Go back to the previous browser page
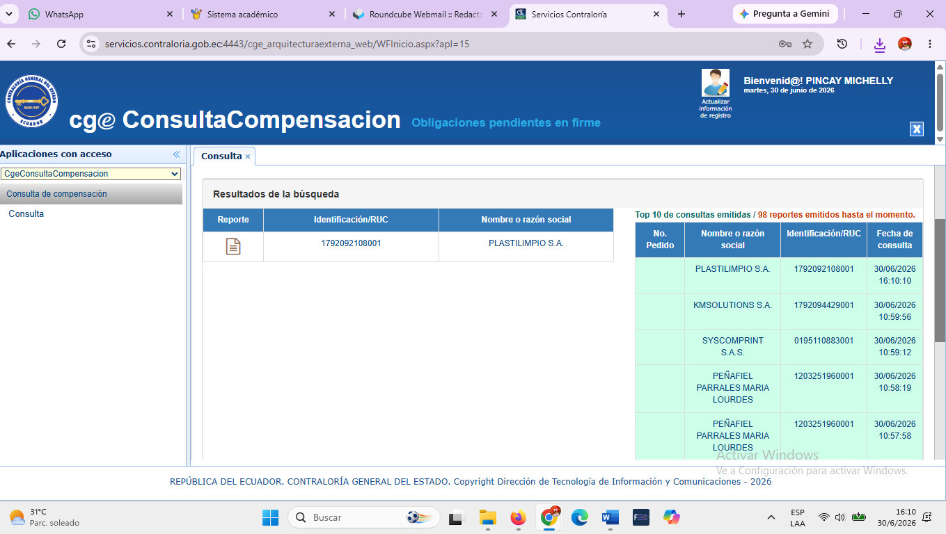 11,44
